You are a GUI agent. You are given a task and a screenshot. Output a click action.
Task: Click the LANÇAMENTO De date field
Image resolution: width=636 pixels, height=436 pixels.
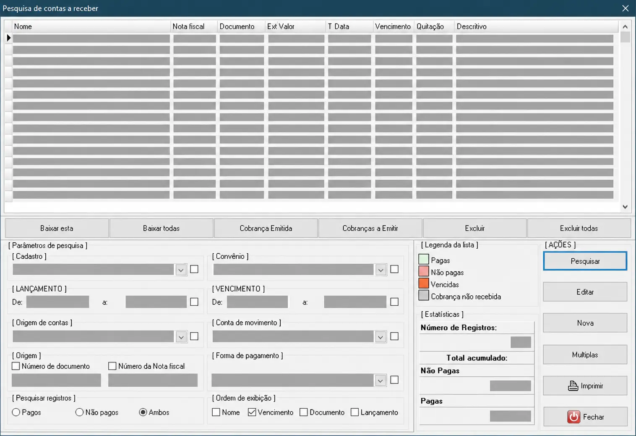(57, 302)
